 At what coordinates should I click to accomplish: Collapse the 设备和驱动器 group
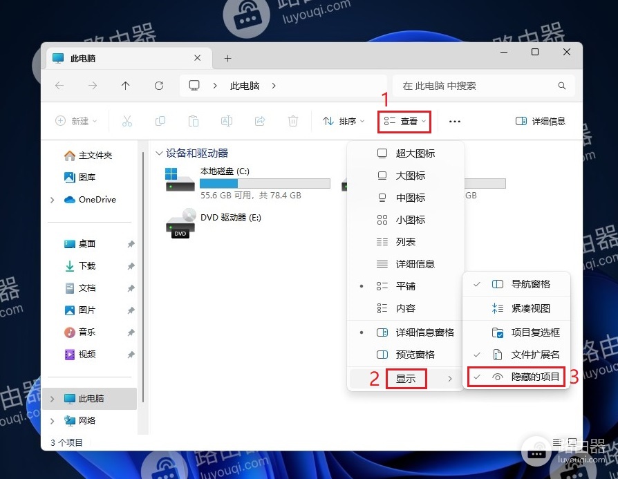pos(159,153)
